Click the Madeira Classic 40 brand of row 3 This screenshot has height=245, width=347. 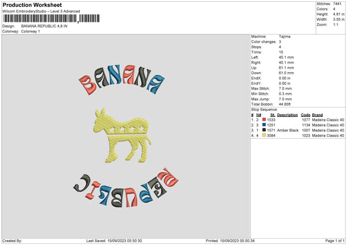point(328,130)
